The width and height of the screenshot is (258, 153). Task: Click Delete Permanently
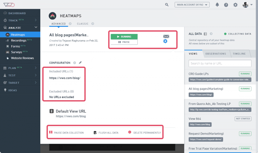point(144,133)
